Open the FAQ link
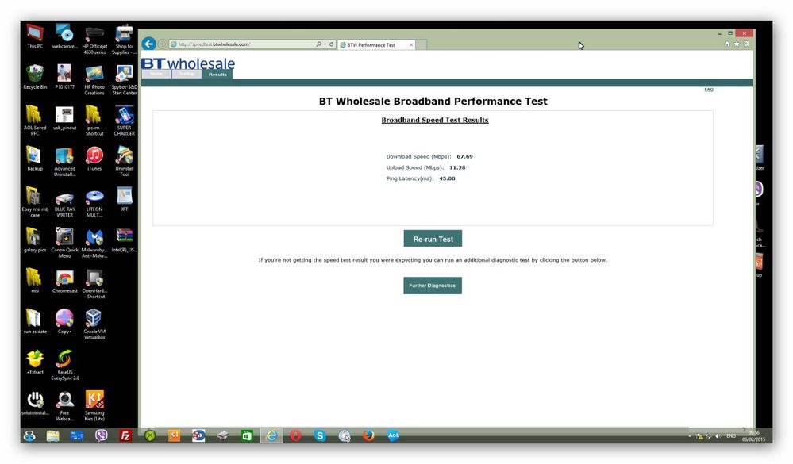This screenshot has width=793, height=464. coord(709,90)
